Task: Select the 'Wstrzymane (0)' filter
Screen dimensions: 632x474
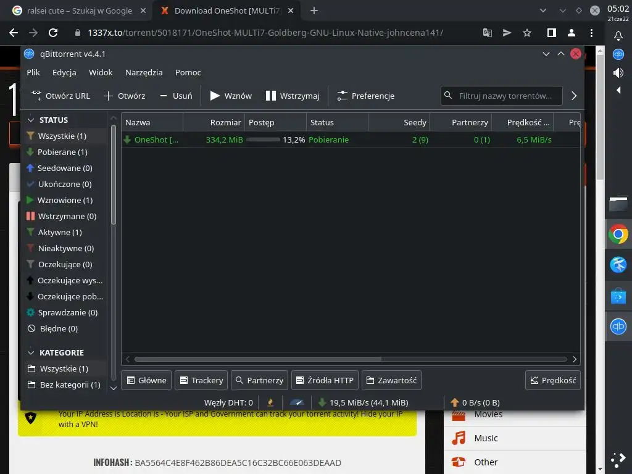Action: pyautogui.click(x=64, y=217)
